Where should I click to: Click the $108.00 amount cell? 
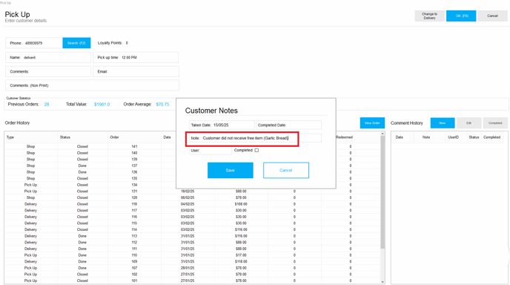[x=241, y=204]
